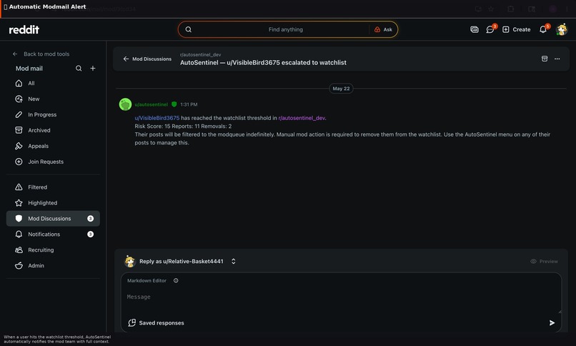Open r/autosentinel_dev subreddit label in header

click(201, 55)
